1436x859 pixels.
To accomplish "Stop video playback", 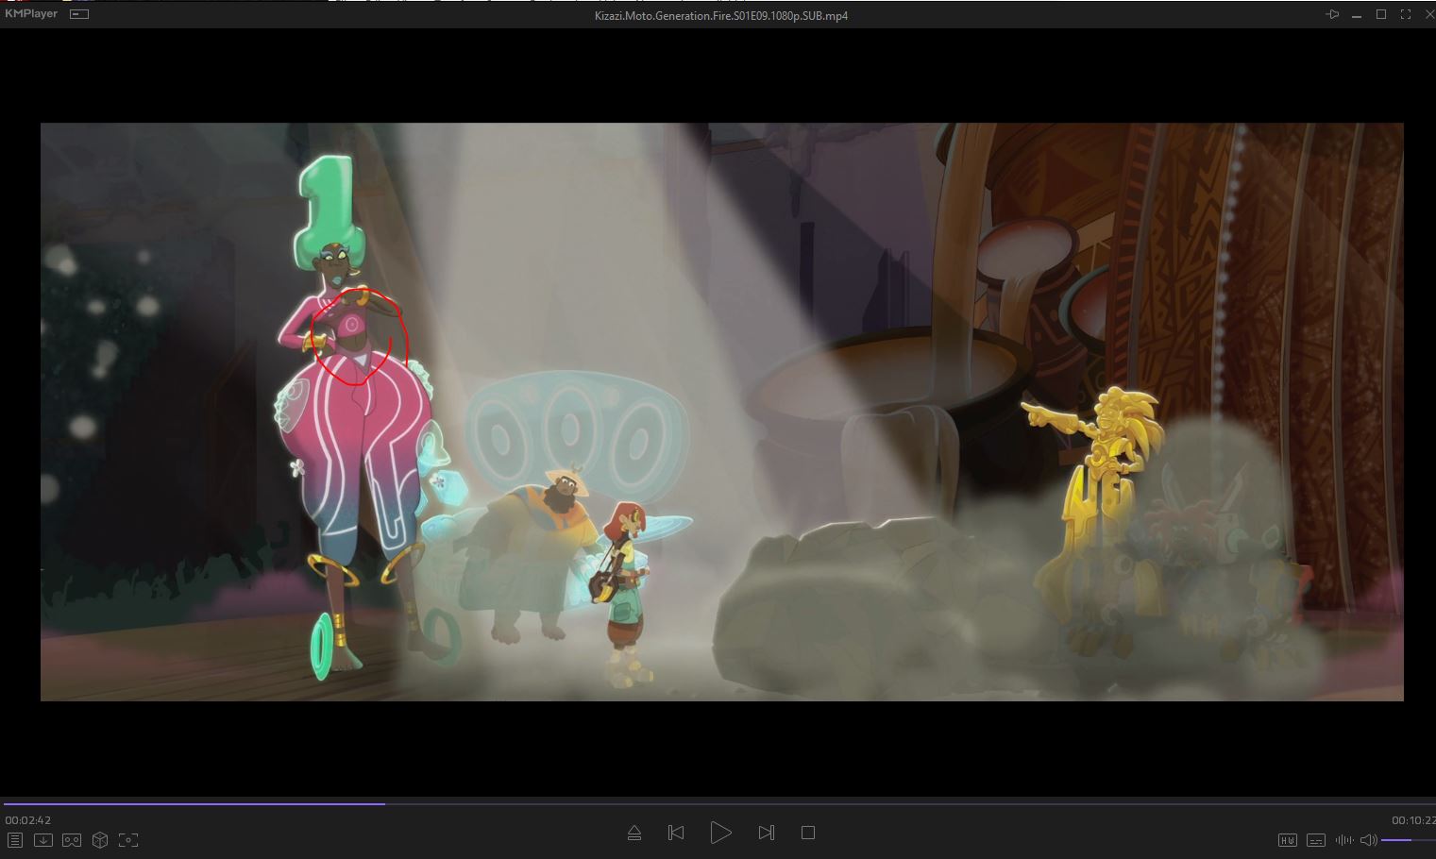I will (807, 833).
